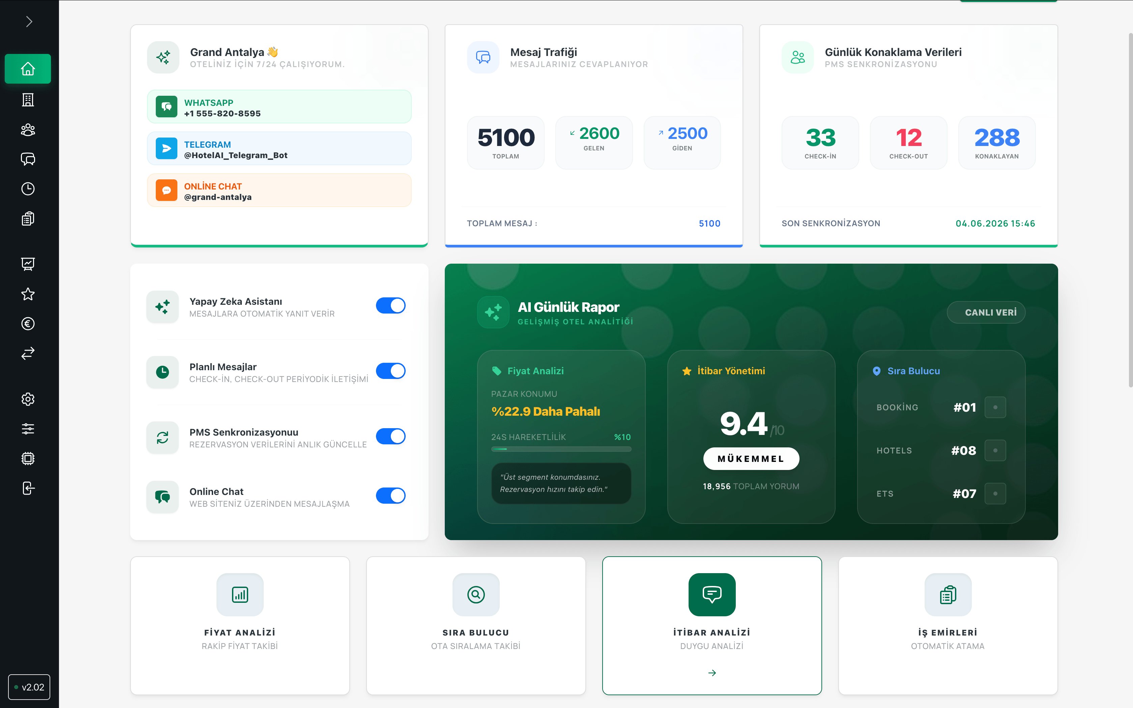Toggle the PMS Senkronizasyonu switch
The image size is (1133, 708).
click(x=390, y=436)
